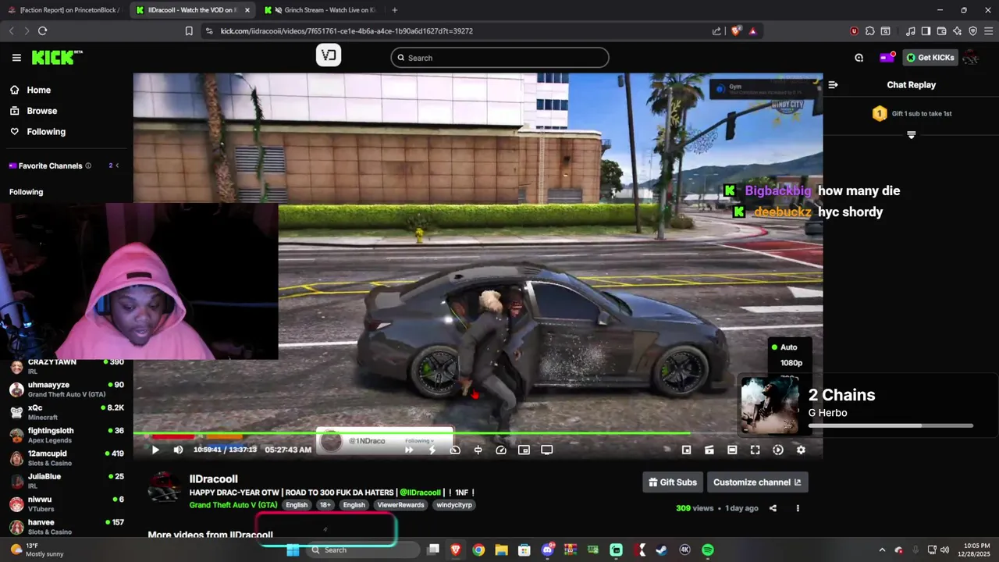Image resolution: width=999 pixels, height=562 pixels.
Task: Open Grand Theft Auto V (GTA) category link
Action: point(233,505)
